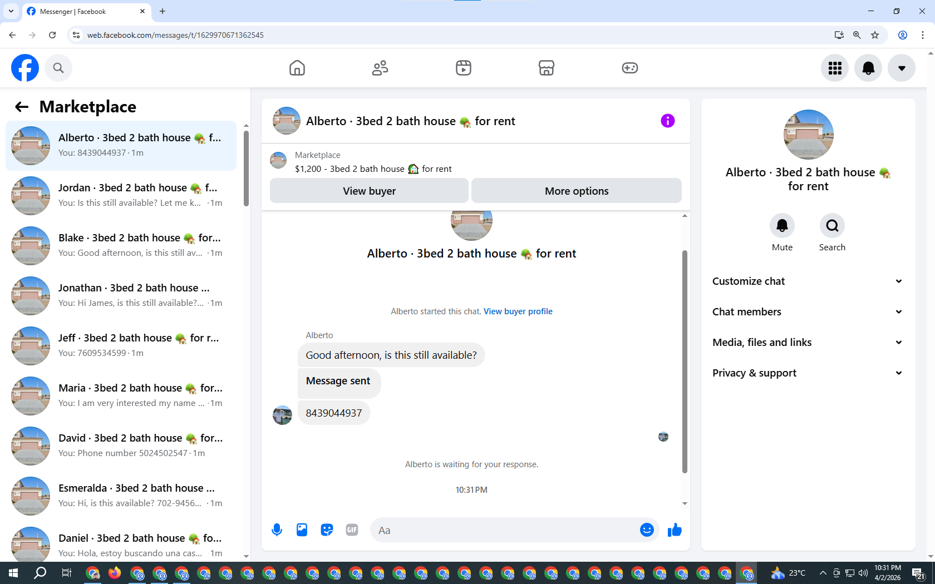The width and height of the screenshot is (935, 584).
Task: Open the GIF picker icon
Action: coord(352,530)
